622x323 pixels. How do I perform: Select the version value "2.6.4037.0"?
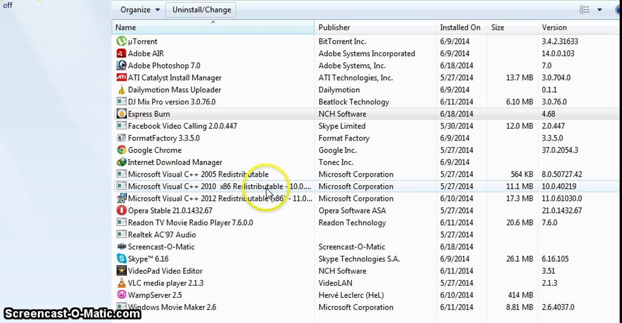coord(558,307)
